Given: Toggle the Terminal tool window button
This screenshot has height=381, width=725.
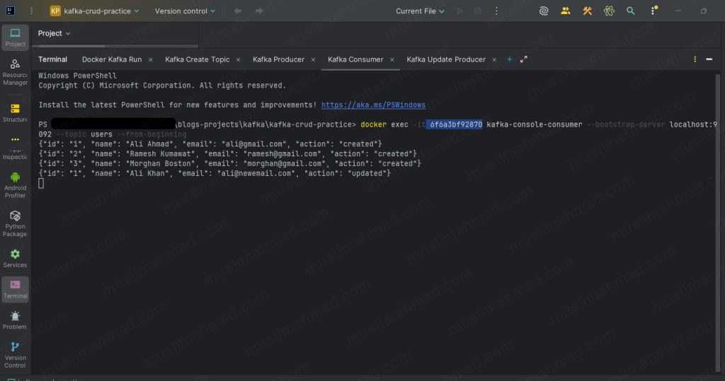Looking at the screenshot, I should point(16,290).
